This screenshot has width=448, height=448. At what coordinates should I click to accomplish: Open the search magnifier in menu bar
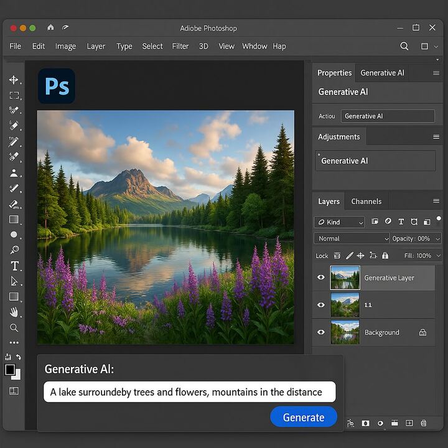tap(404, 46)
